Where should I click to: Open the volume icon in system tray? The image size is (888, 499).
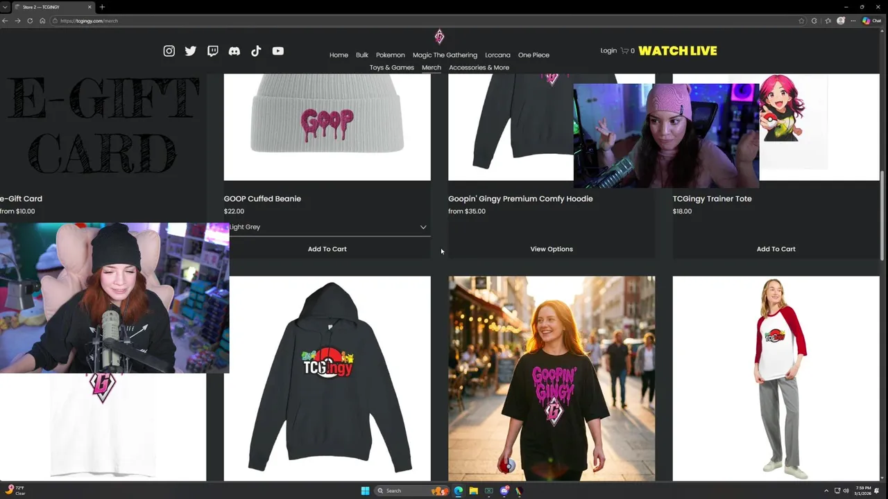click(846, 491)
